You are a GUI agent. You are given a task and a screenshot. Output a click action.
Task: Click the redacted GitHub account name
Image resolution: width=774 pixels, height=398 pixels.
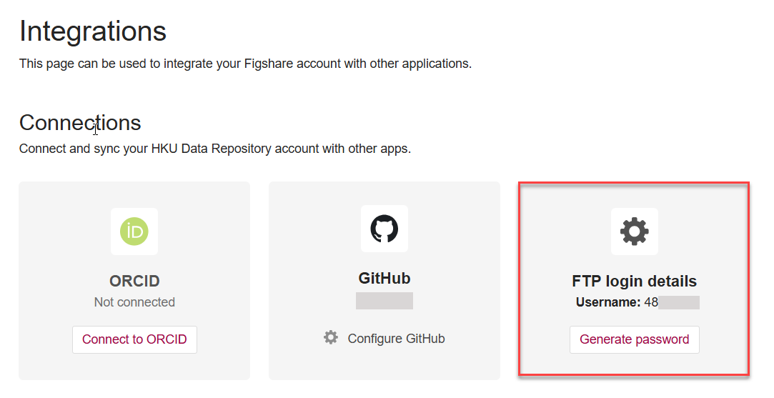coord(384,301)
